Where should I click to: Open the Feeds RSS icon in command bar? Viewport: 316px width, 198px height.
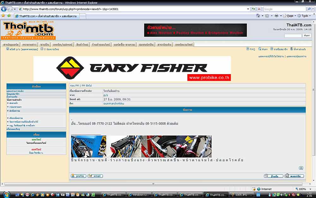(267, 16)
